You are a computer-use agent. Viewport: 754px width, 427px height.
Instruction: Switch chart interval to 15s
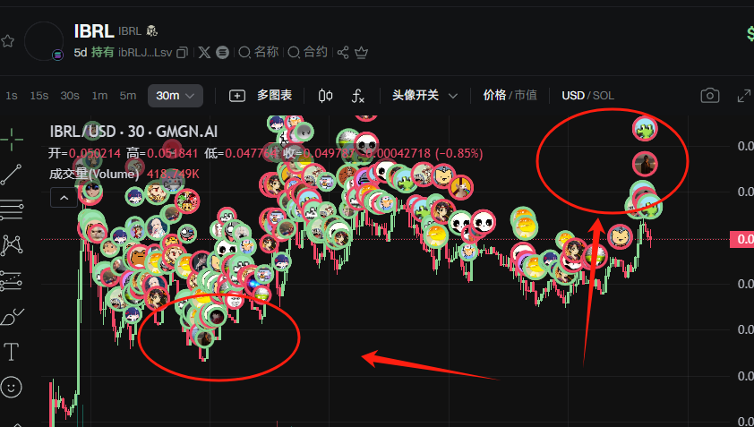click(x=39, y=96)
